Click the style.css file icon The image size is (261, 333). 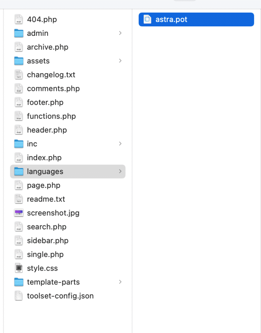(19, 268)
